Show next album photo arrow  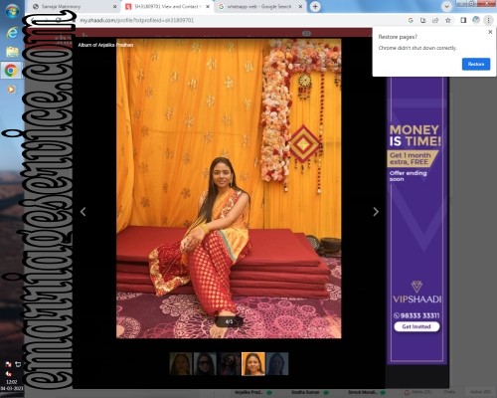(376, 212)
